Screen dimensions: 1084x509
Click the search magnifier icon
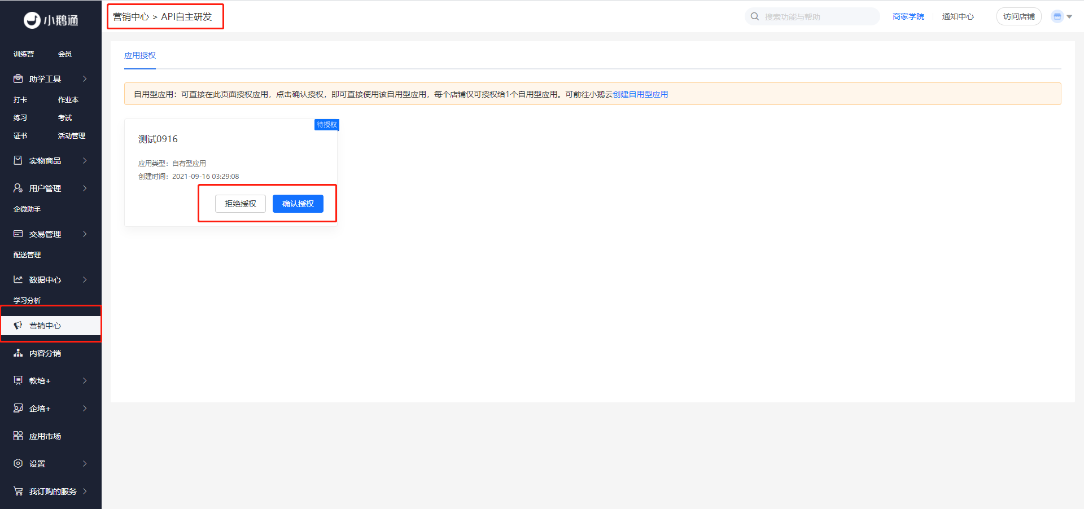[x=755, y=16]
